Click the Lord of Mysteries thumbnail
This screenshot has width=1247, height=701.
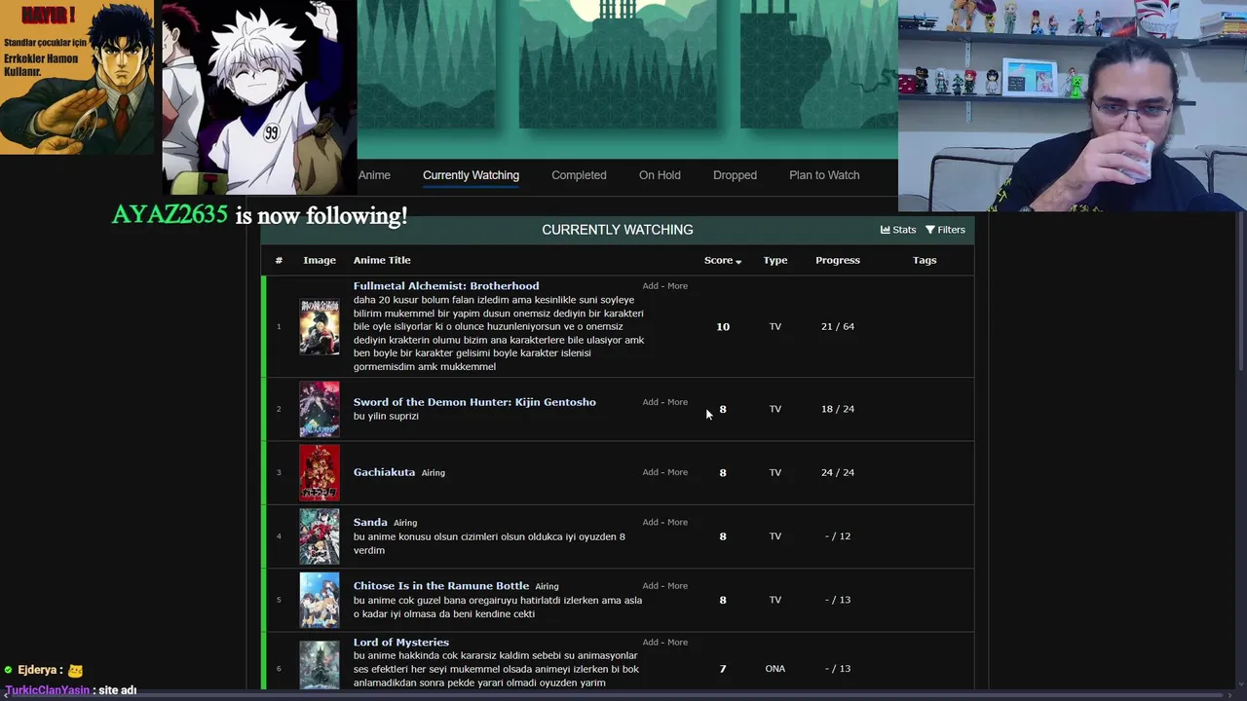click(x=320, y=664)
